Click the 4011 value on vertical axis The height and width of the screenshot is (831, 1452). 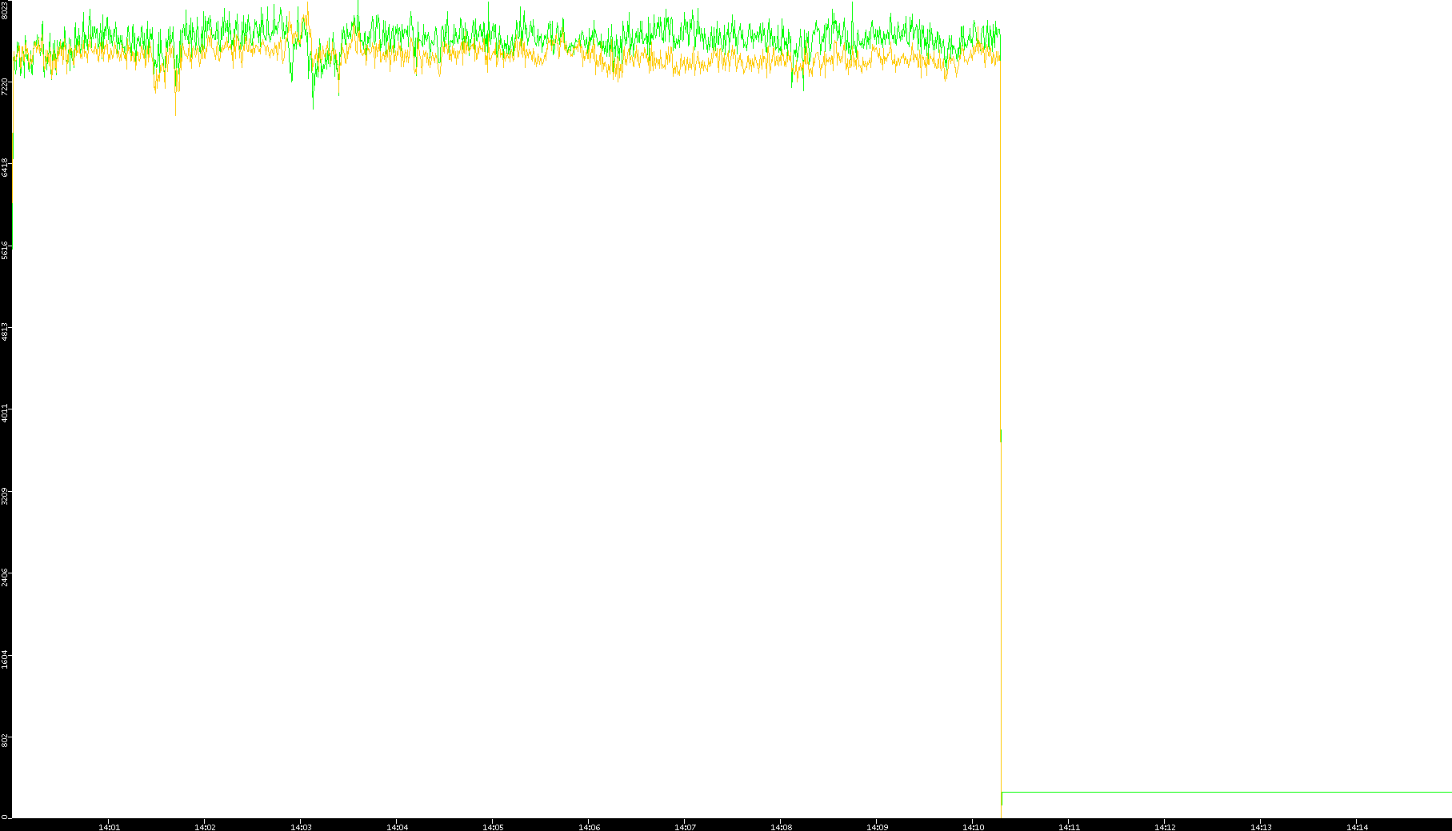coord(5,414)
